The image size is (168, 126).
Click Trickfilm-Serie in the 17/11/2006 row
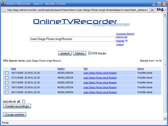pos(145,78)
